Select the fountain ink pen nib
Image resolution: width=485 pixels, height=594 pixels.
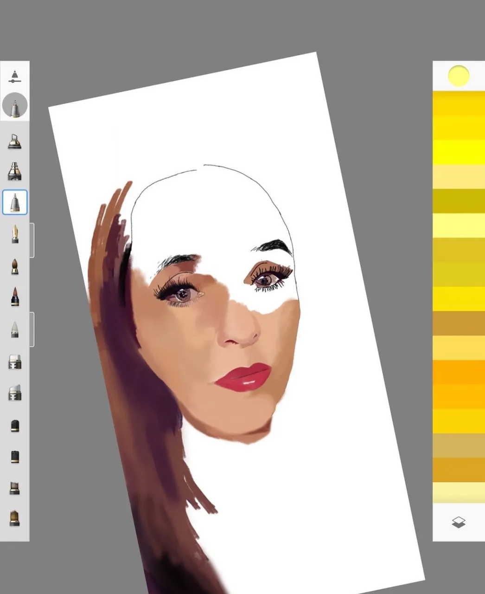[15, 234]
